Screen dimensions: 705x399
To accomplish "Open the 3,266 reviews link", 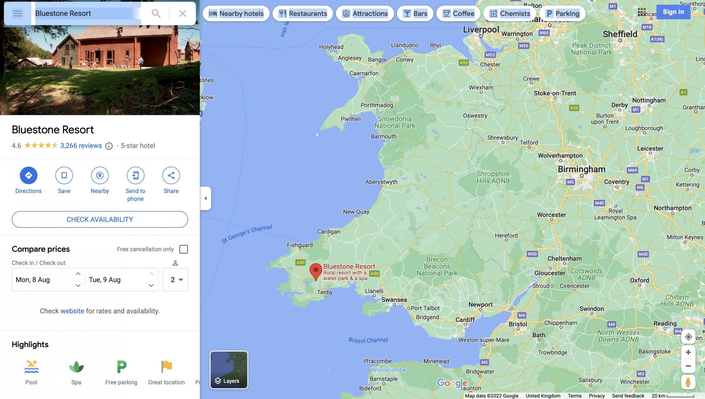I will [81, 146].
